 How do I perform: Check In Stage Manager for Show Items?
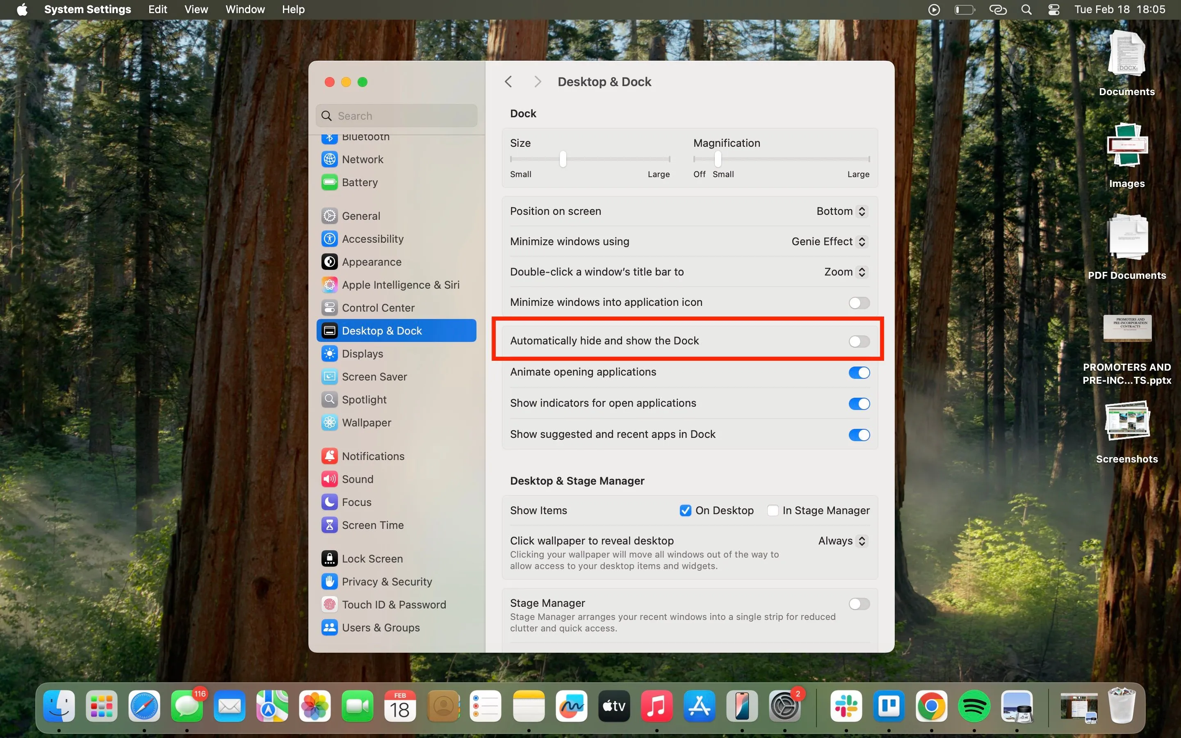tap(773, 510)
